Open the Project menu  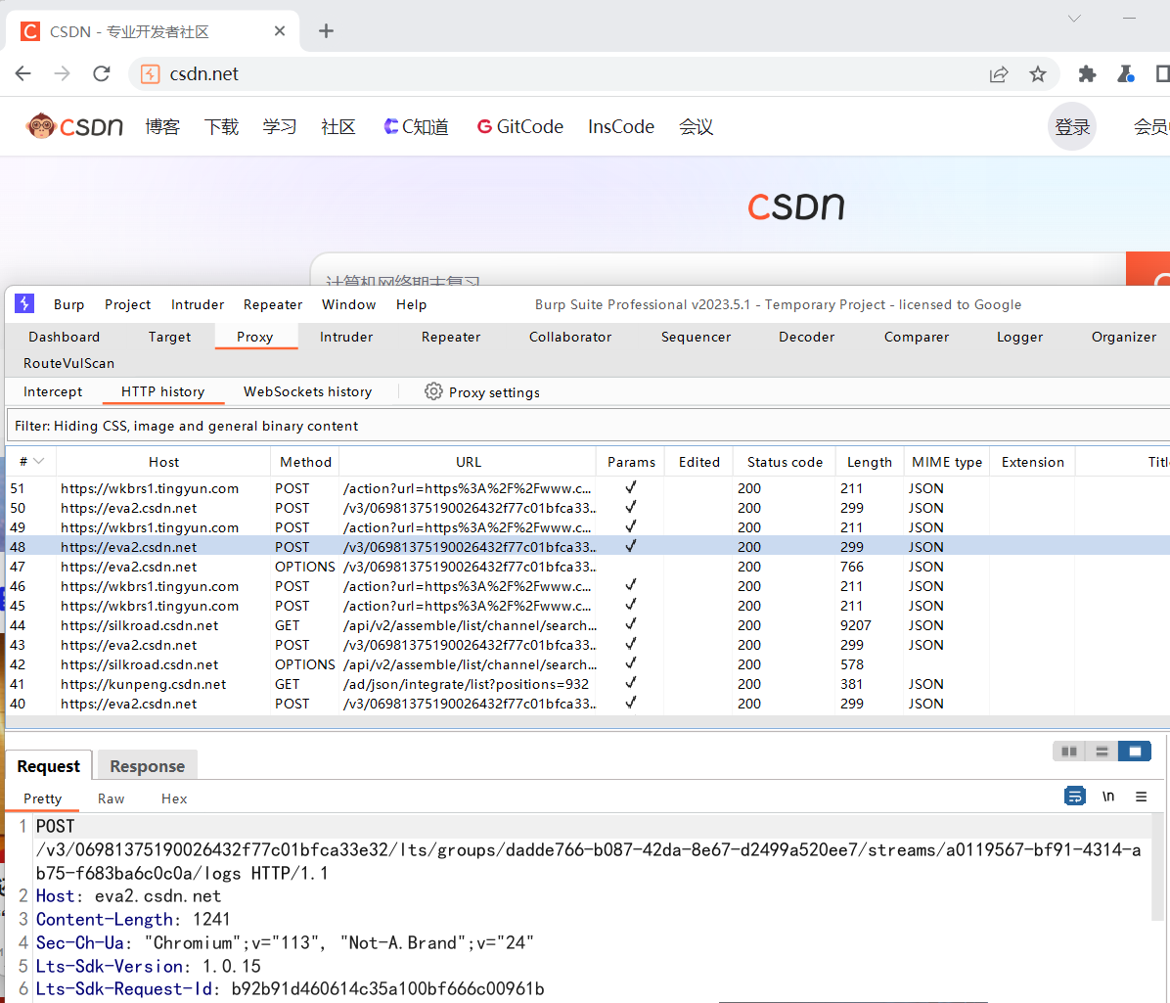pos(127,304)
